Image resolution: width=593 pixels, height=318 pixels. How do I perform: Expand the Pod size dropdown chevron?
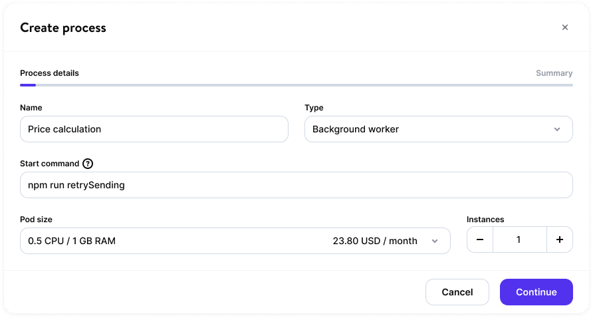click(x=435, y=241)
